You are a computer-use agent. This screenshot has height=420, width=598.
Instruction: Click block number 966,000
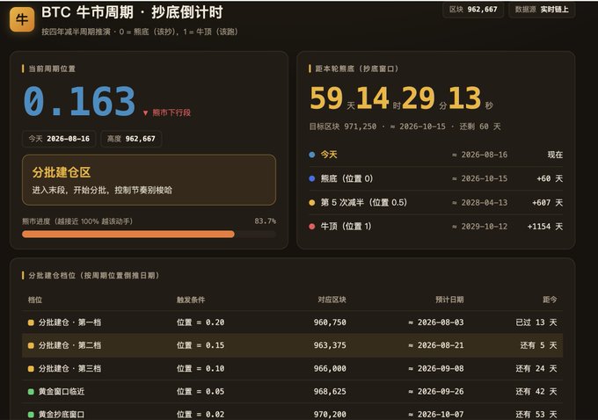pyautogui.click(x=330, y=368)
